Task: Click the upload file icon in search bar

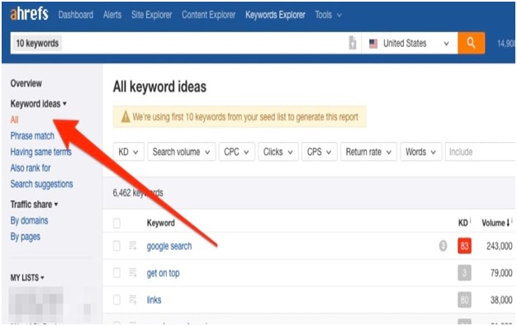Action: point(353,43)
